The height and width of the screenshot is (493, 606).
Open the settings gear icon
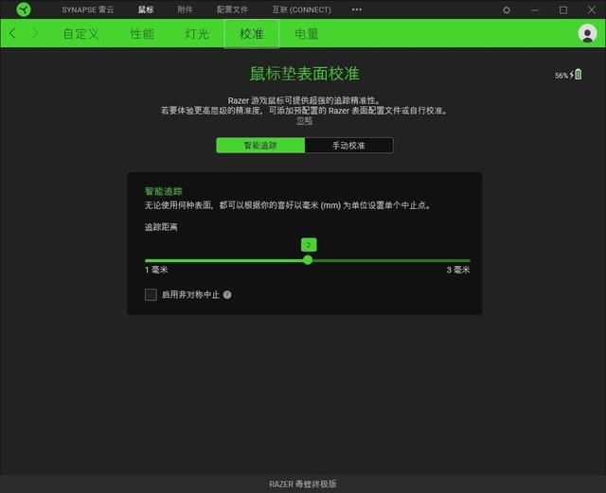pyautogui.click(x=507, y=10)
